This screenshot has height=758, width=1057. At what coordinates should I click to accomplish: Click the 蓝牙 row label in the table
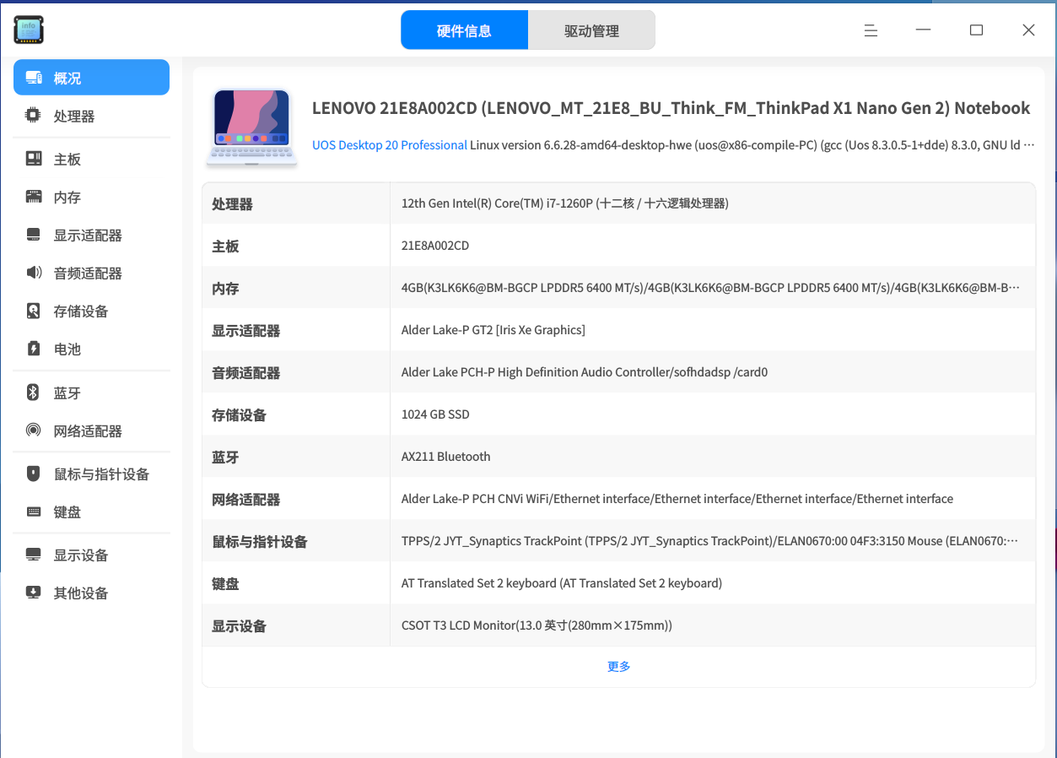point(225,458)
